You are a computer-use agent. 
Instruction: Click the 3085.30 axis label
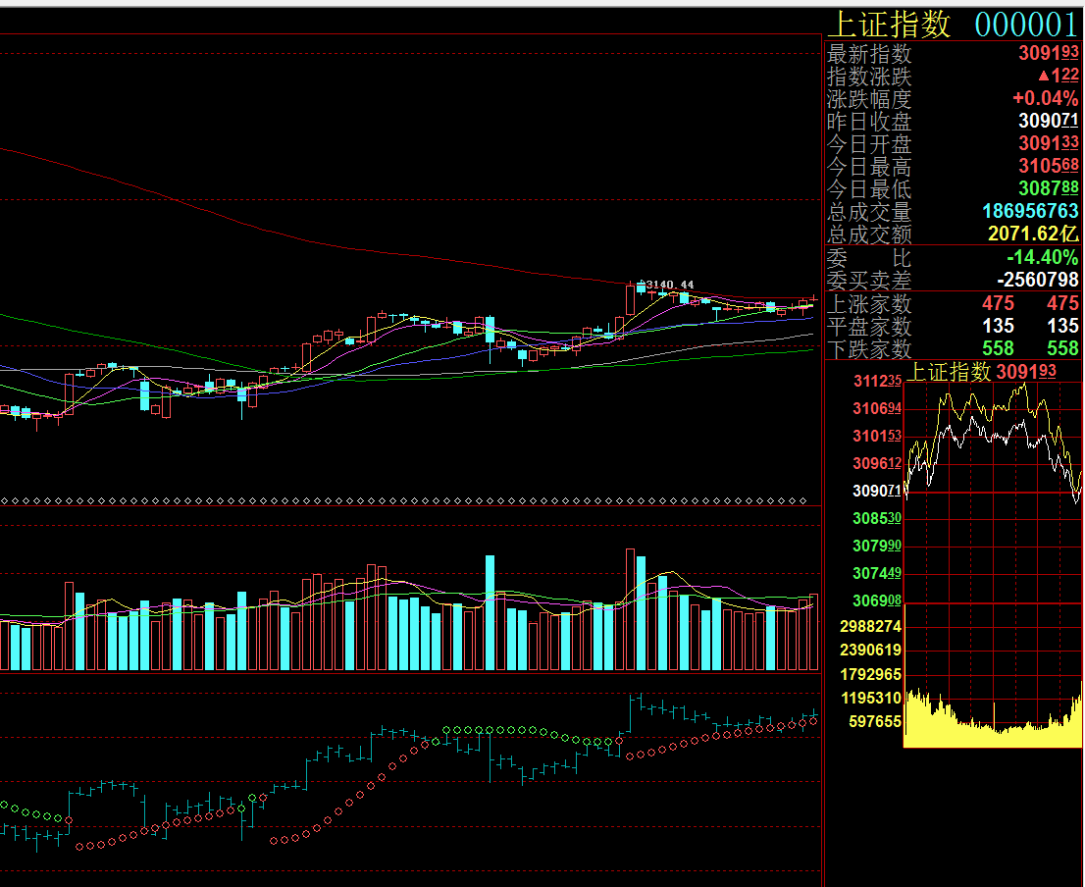(x=877, y=518)
